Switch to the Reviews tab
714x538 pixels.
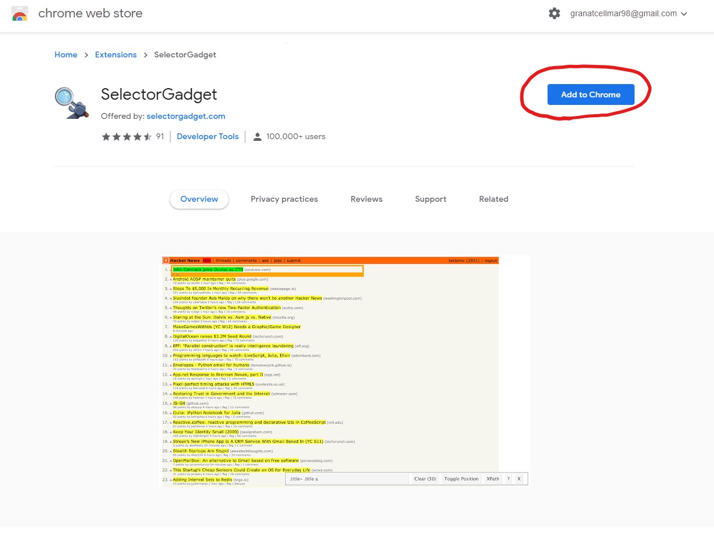tap(367, 199)
